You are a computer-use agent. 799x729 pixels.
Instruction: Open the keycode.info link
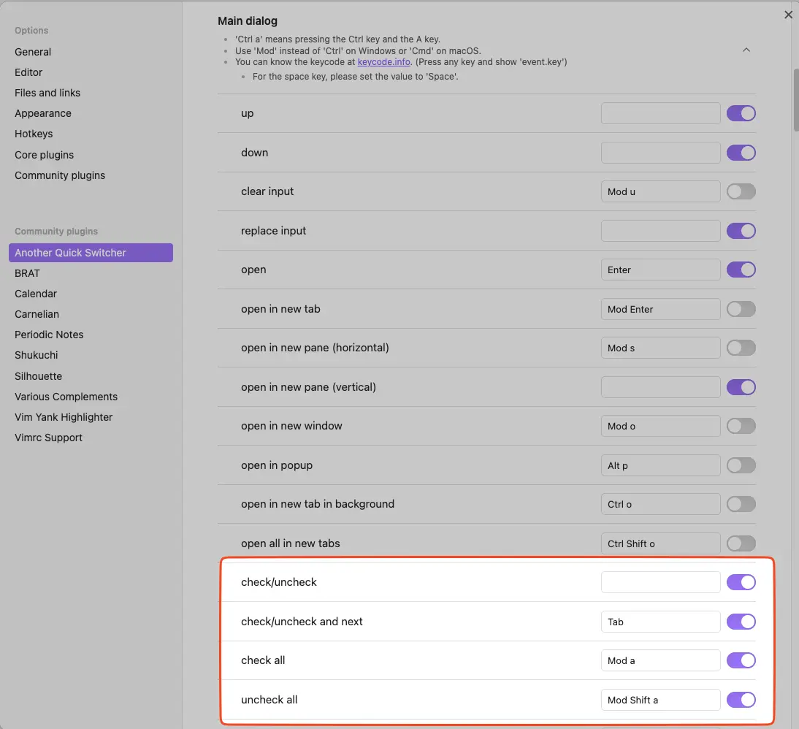pos(383,62)
